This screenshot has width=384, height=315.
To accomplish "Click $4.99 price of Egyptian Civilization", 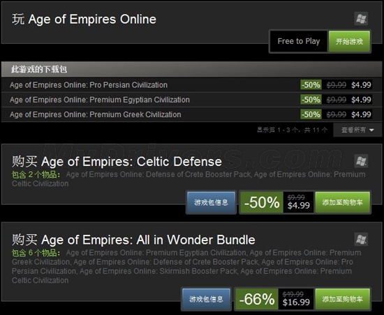I will (361, 100).
